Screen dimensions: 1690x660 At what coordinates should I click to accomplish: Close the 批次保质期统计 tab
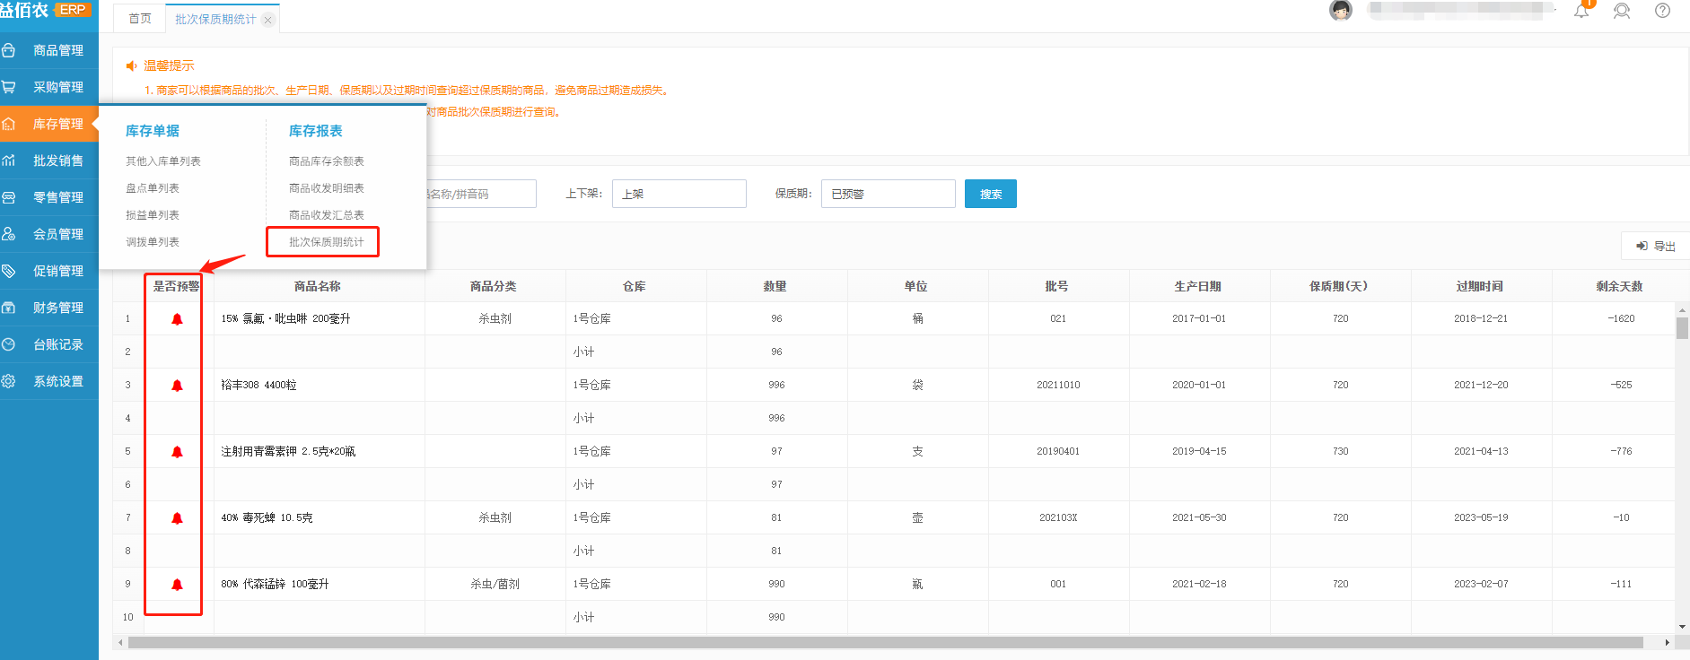click(x=267, y=20)
